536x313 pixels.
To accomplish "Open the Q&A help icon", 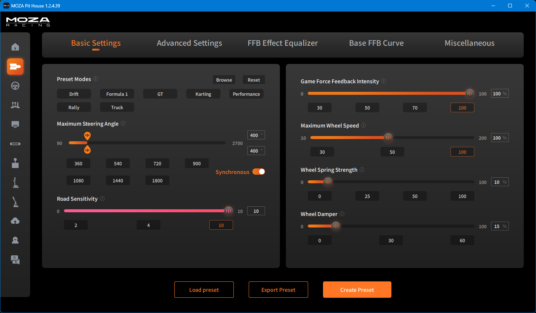I will (15, 260).
